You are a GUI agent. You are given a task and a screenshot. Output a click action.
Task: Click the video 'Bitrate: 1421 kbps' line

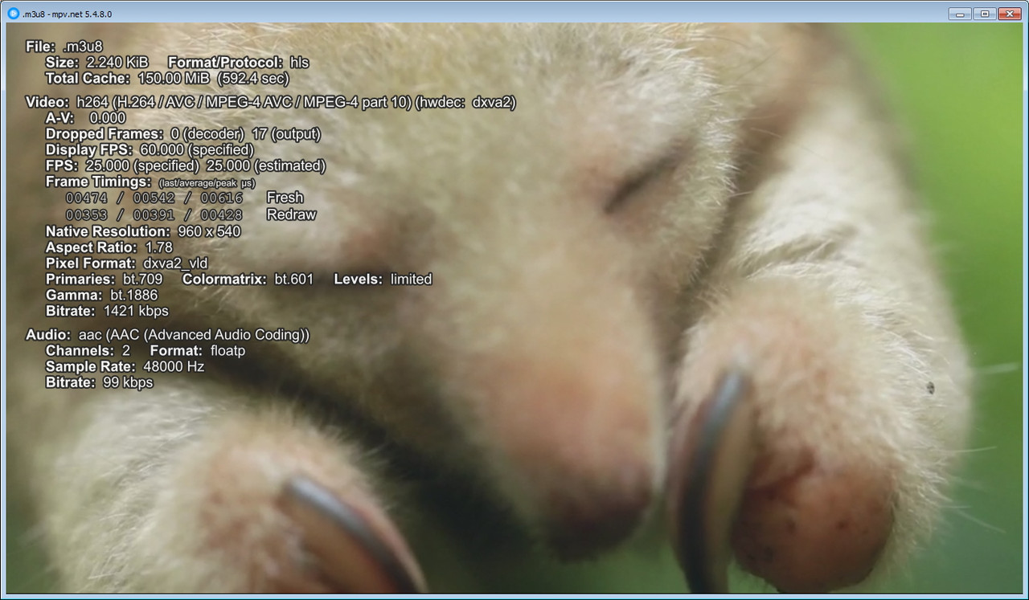coord(107,311)
